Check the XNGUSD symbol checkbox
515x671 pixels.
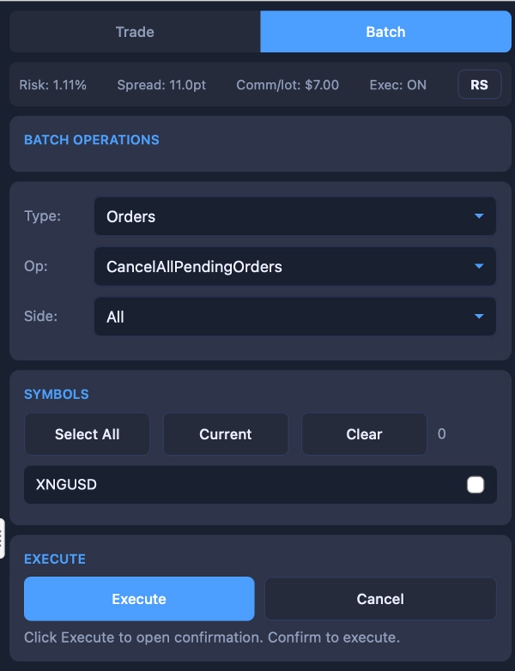(x=476, y=486)
